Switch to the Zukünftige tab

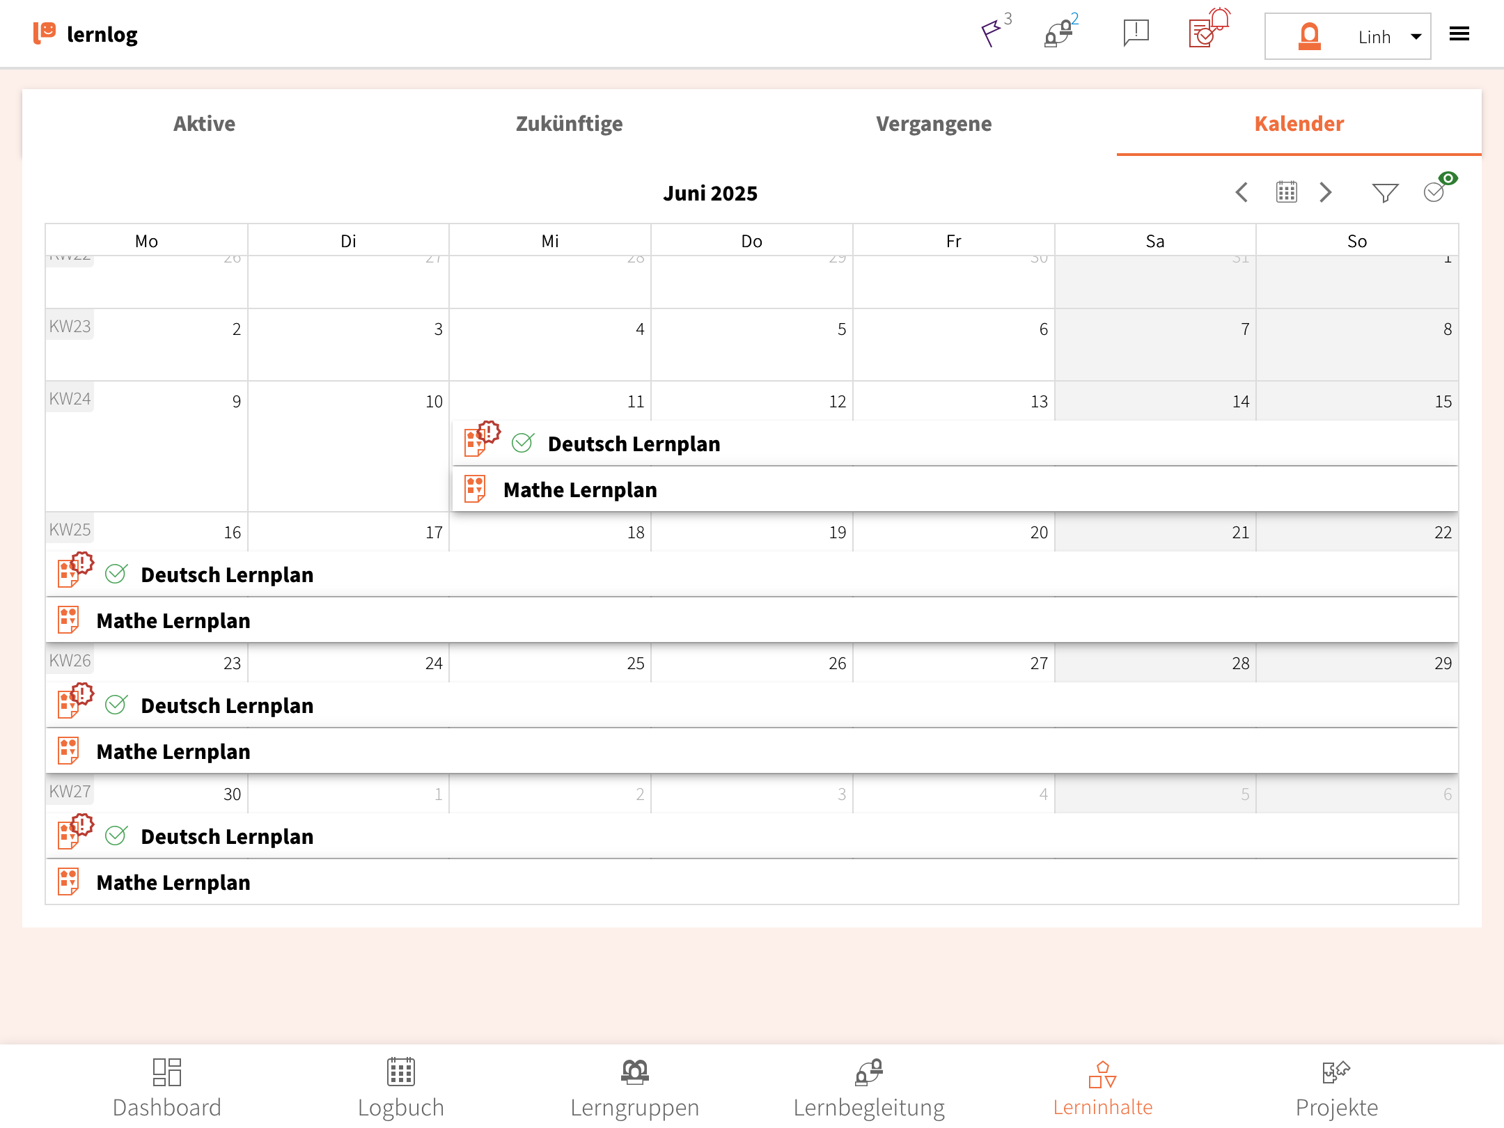point(569,123)
